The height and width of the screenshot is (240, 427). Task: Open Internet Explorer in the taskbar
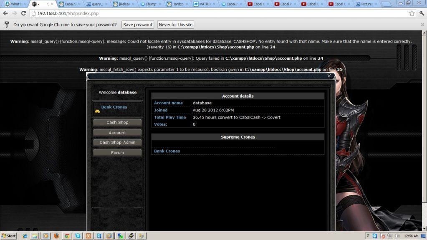tap(25, 236)
